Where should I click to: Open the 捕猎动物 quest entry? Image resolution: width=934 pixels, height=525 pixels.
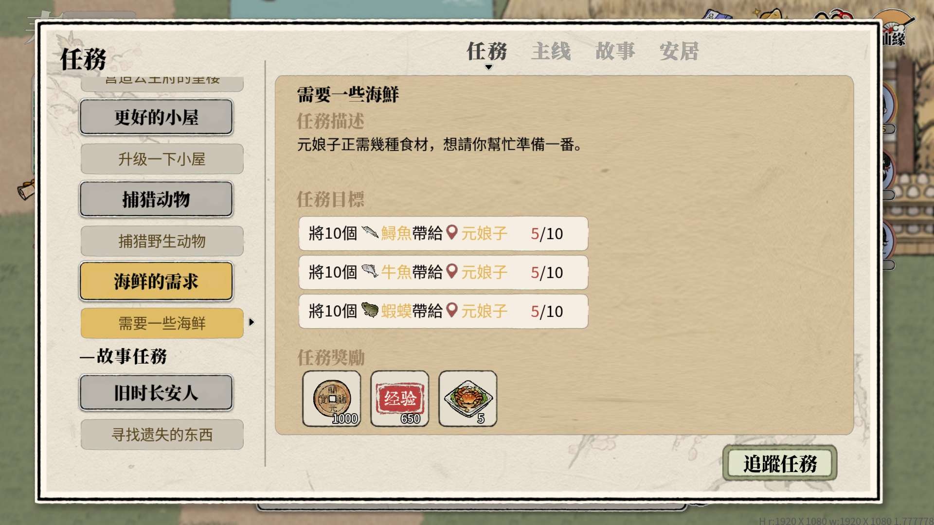(x=156, y=199)
